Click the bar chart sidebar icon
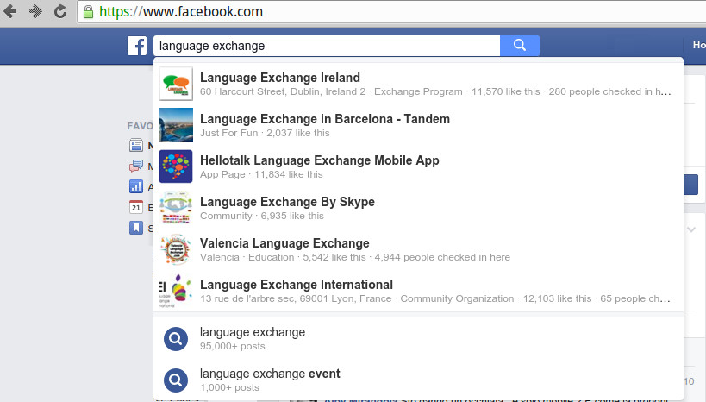 click(x=136, y=186)
